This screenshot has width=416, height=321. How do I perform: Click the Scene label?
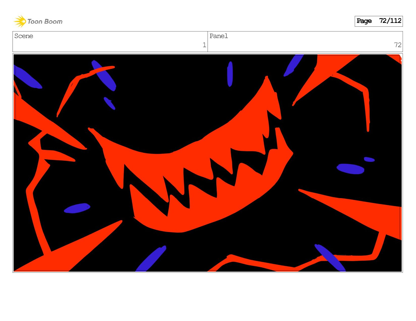[24, 36]
